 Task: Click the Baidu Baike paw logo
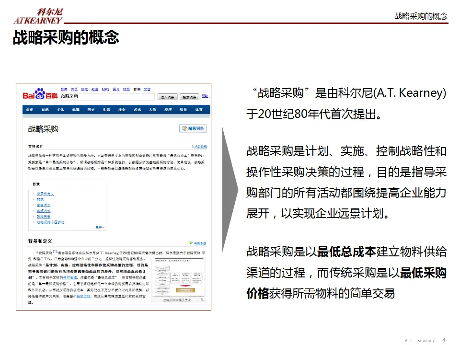click(40, 94)
